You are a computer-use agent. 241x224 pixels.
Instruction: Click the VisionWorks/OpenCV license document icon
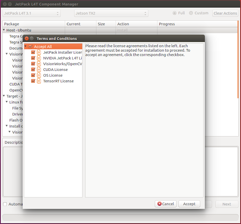pos(39,64)
